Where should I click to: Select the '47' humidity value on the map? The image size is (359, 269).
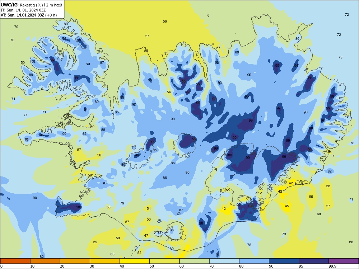click(146, 235)
